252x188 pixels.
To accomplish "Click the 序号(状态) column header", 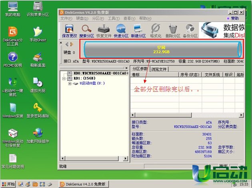I will coord(190,75).
